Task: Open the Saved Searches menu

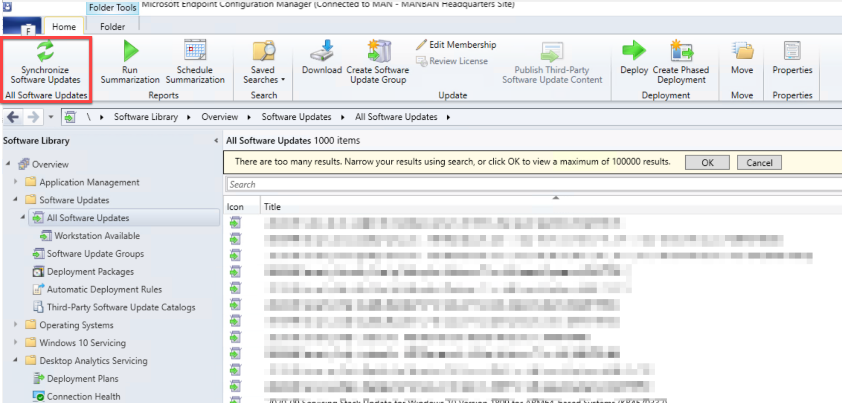Action: tap(263, 62)
